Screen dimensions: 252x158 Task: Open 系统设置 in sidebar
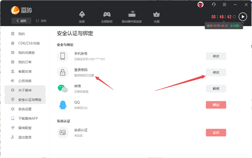pos(25,109)
